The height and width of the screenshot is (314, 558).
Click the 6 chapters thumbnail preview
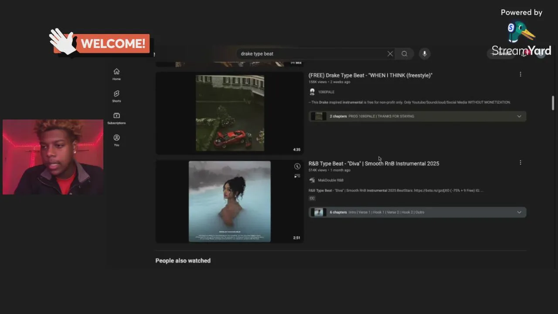pyautogui.click(x=319, y=212)
